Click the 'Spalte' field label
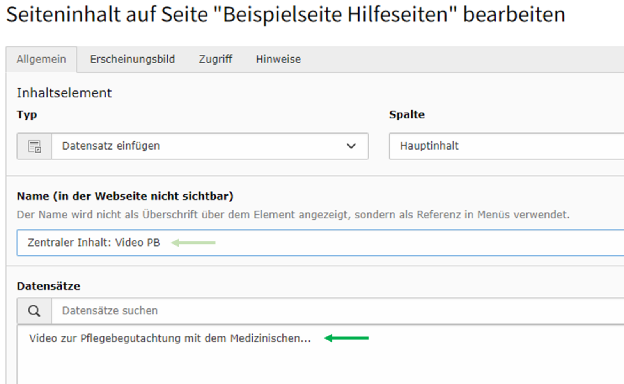624x384 pixels. 407,114
